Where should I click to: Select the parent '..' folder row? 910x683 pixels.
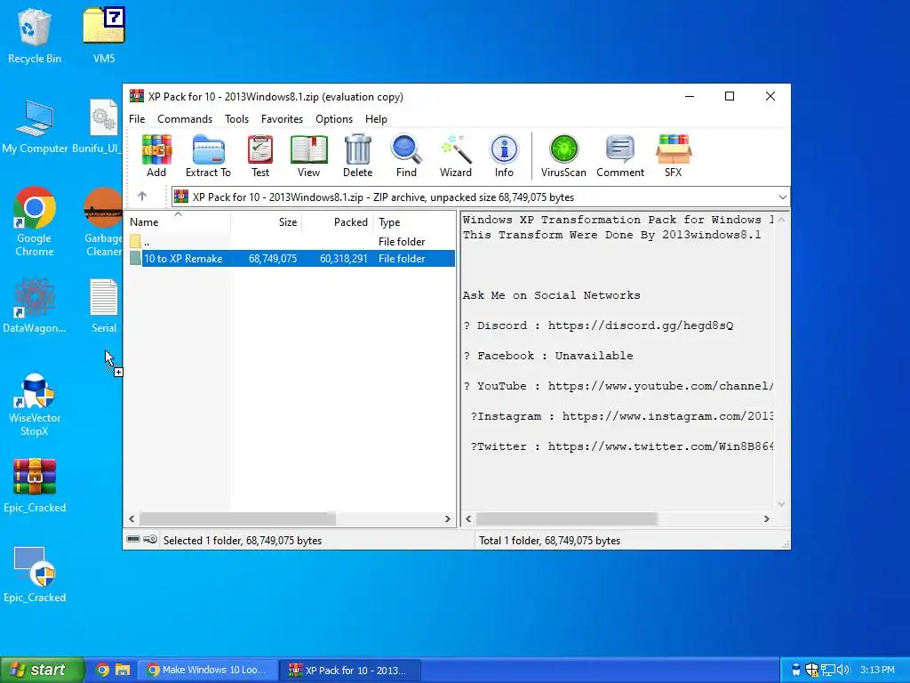[291, 241]
